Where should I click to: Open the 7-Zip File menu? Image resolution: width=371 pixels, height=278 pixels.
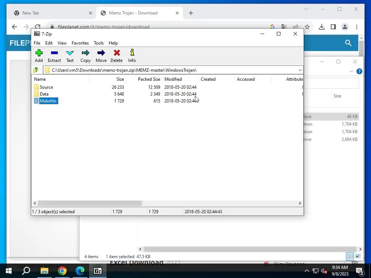[x=37, y=43]
